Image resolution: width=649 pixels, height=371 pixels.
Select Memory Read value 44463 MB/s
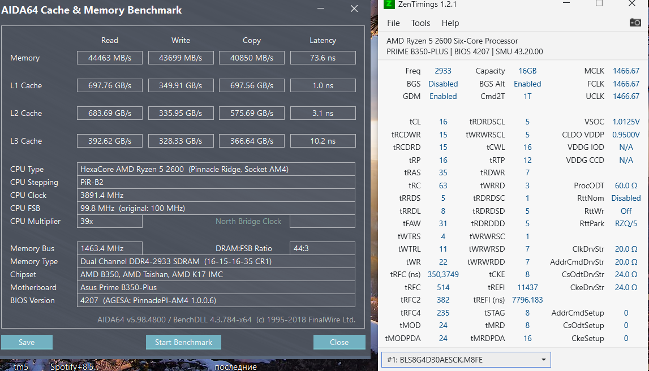pyautogui.click(x=110, y=58)
